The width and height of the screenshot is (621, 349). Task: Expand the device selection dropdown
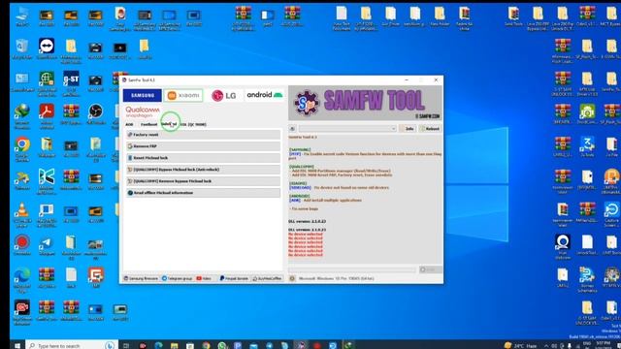coord(347,129)
